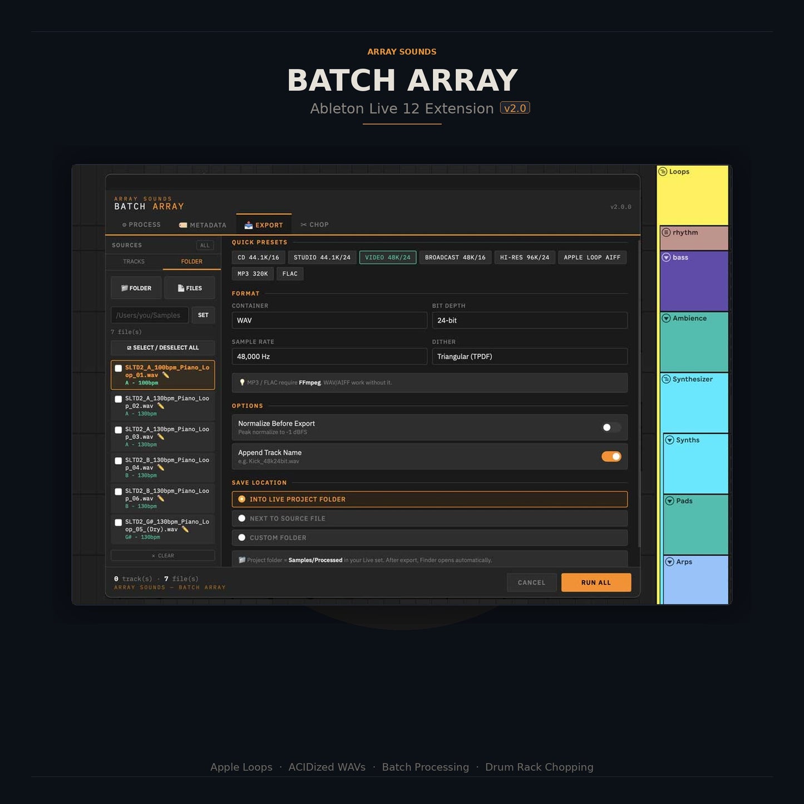Click the Cancel button
The width and height of the screenshot is (804, 804).
point(531,583)
